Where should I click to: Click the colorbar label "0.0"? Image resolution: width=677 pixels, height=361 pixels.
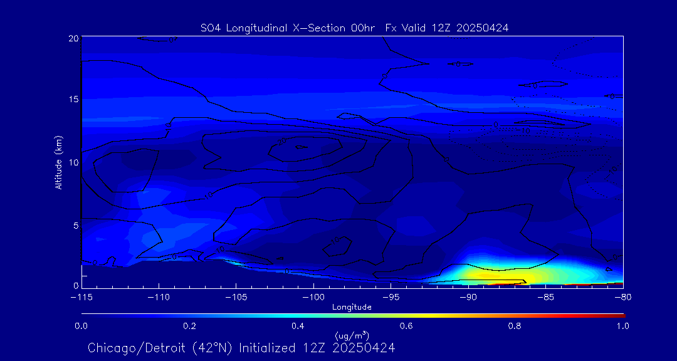coord(81,327)
